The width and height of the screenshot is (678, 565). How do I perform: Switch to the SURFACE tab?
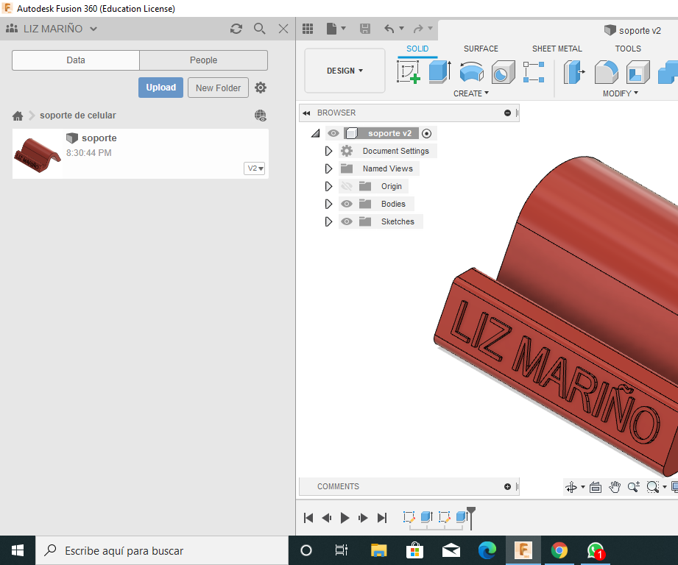tap(481, 49)
